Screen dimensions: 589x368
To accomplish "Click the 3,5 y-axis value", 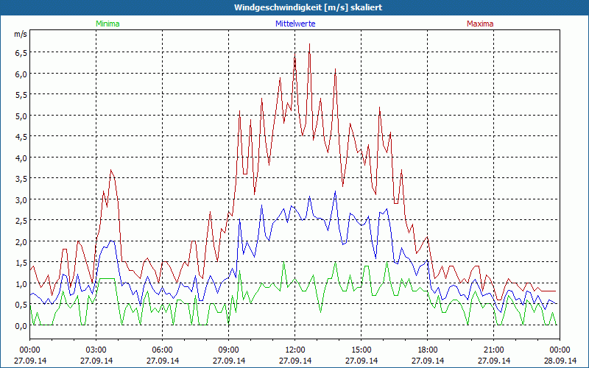I will point(21,179).
